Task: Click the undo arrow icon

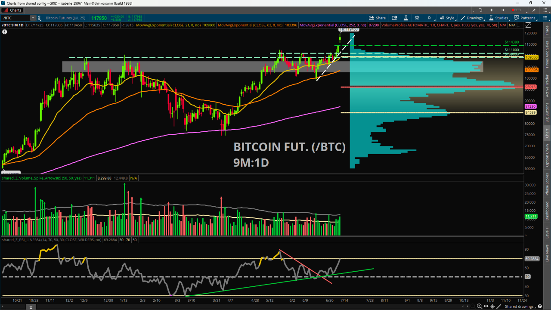Action: [480, 10]
